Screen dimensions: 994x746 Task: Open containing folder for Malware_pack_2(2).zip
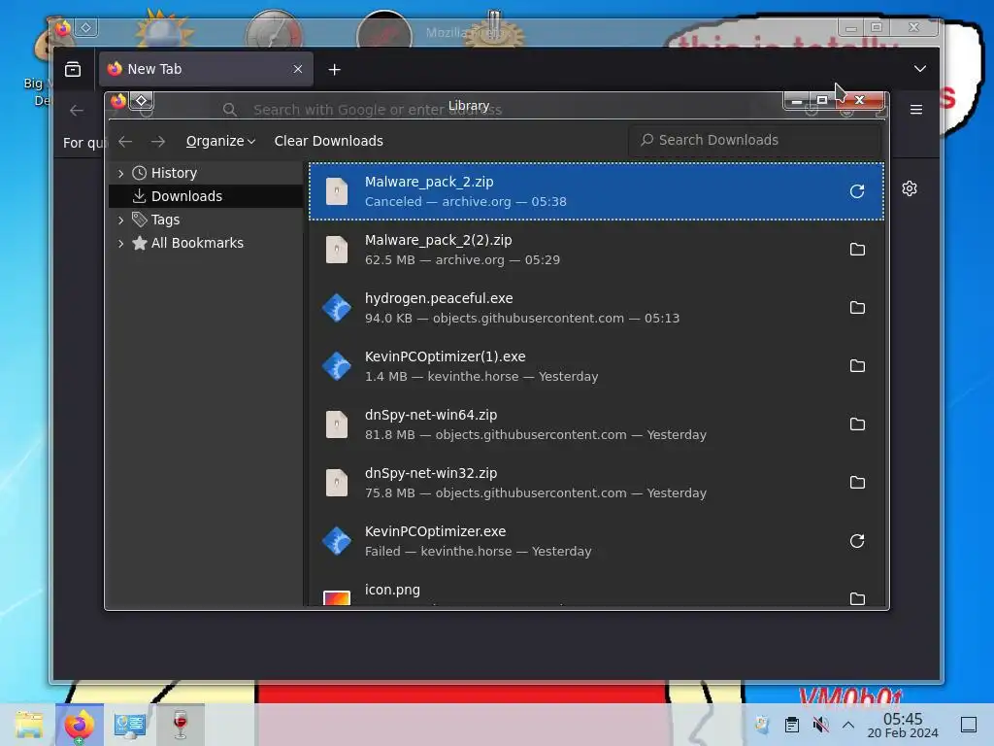(x=857, y=250)
